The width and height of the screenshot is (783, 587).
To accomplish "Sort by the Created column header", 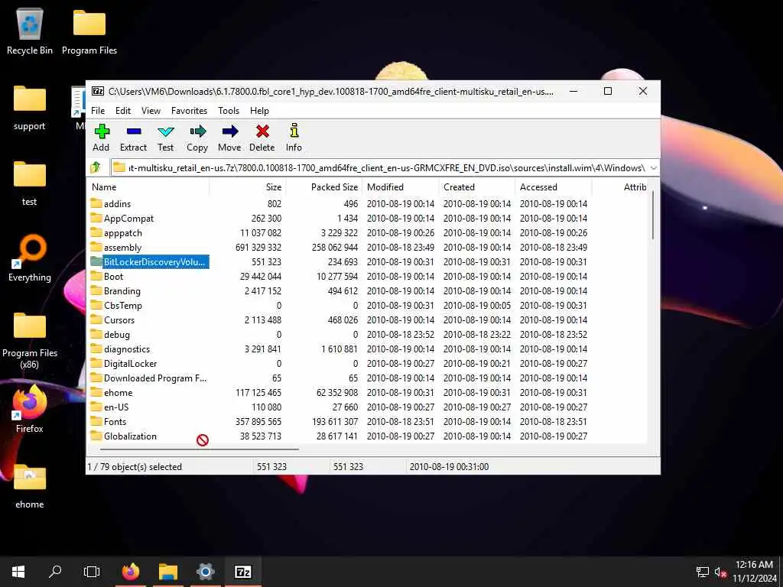I will click(x=476, y=187).
